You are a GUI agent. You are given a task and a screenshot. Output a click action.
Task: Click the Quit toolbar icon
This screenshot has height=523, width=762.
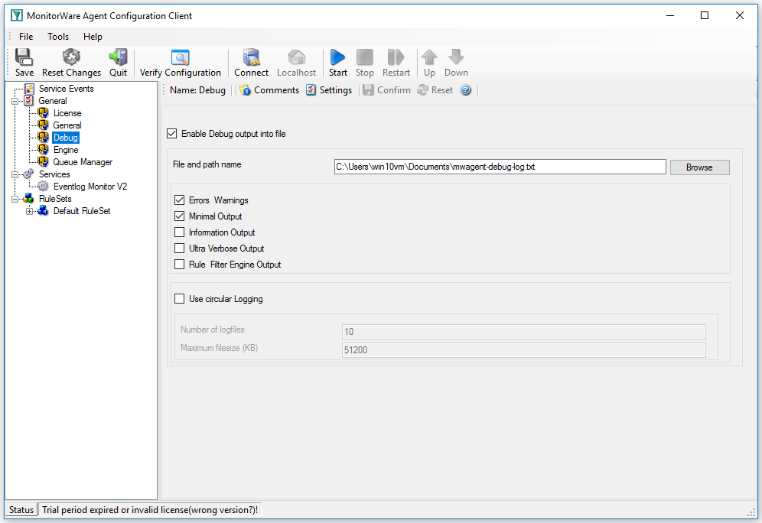[x=118, y=57]
